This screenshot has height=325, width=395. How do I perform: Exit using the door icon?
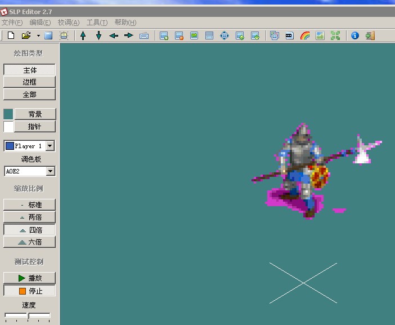pyautogui.click(x=370, y=35)
